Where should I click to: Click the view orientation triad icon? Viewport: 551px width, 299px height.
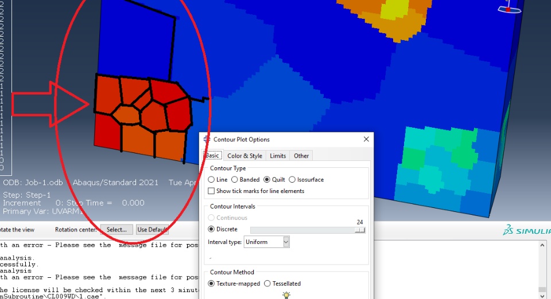click(509, 7)
